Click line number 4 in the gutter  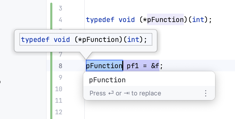[x=60, y=20]
